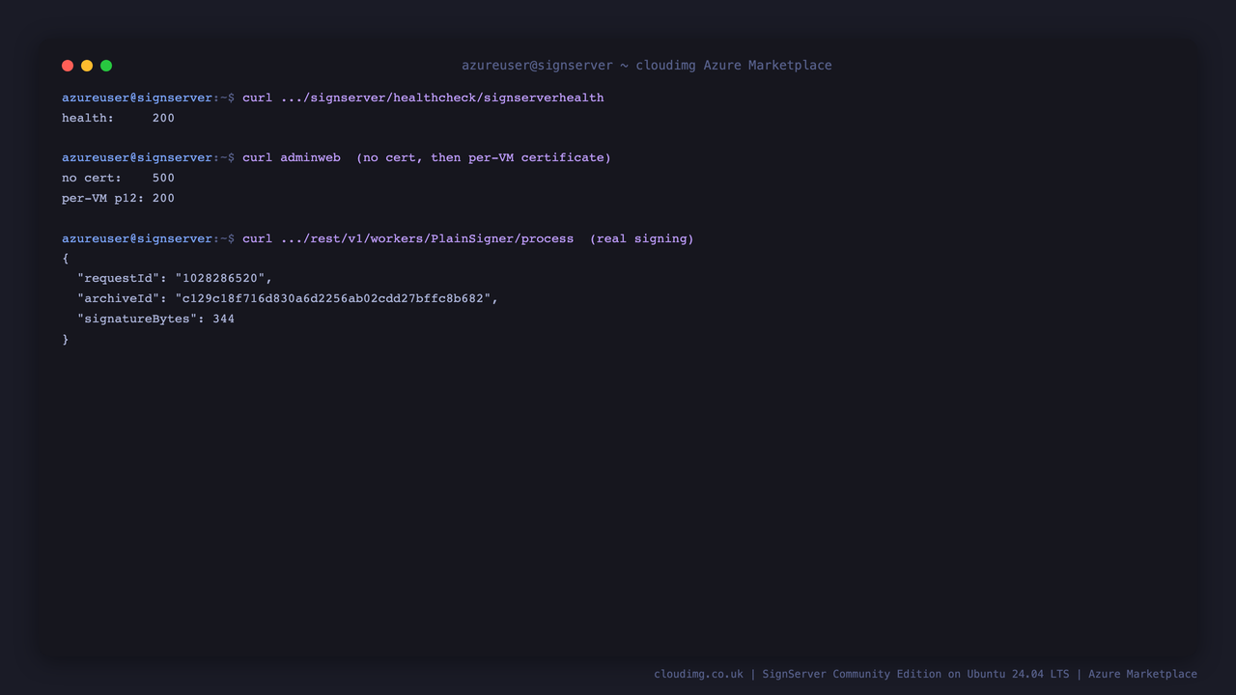This screenshot has width=1236, height=695.
Task: Click the curl PlainSigner/process command line
Action: click(378, 238)
